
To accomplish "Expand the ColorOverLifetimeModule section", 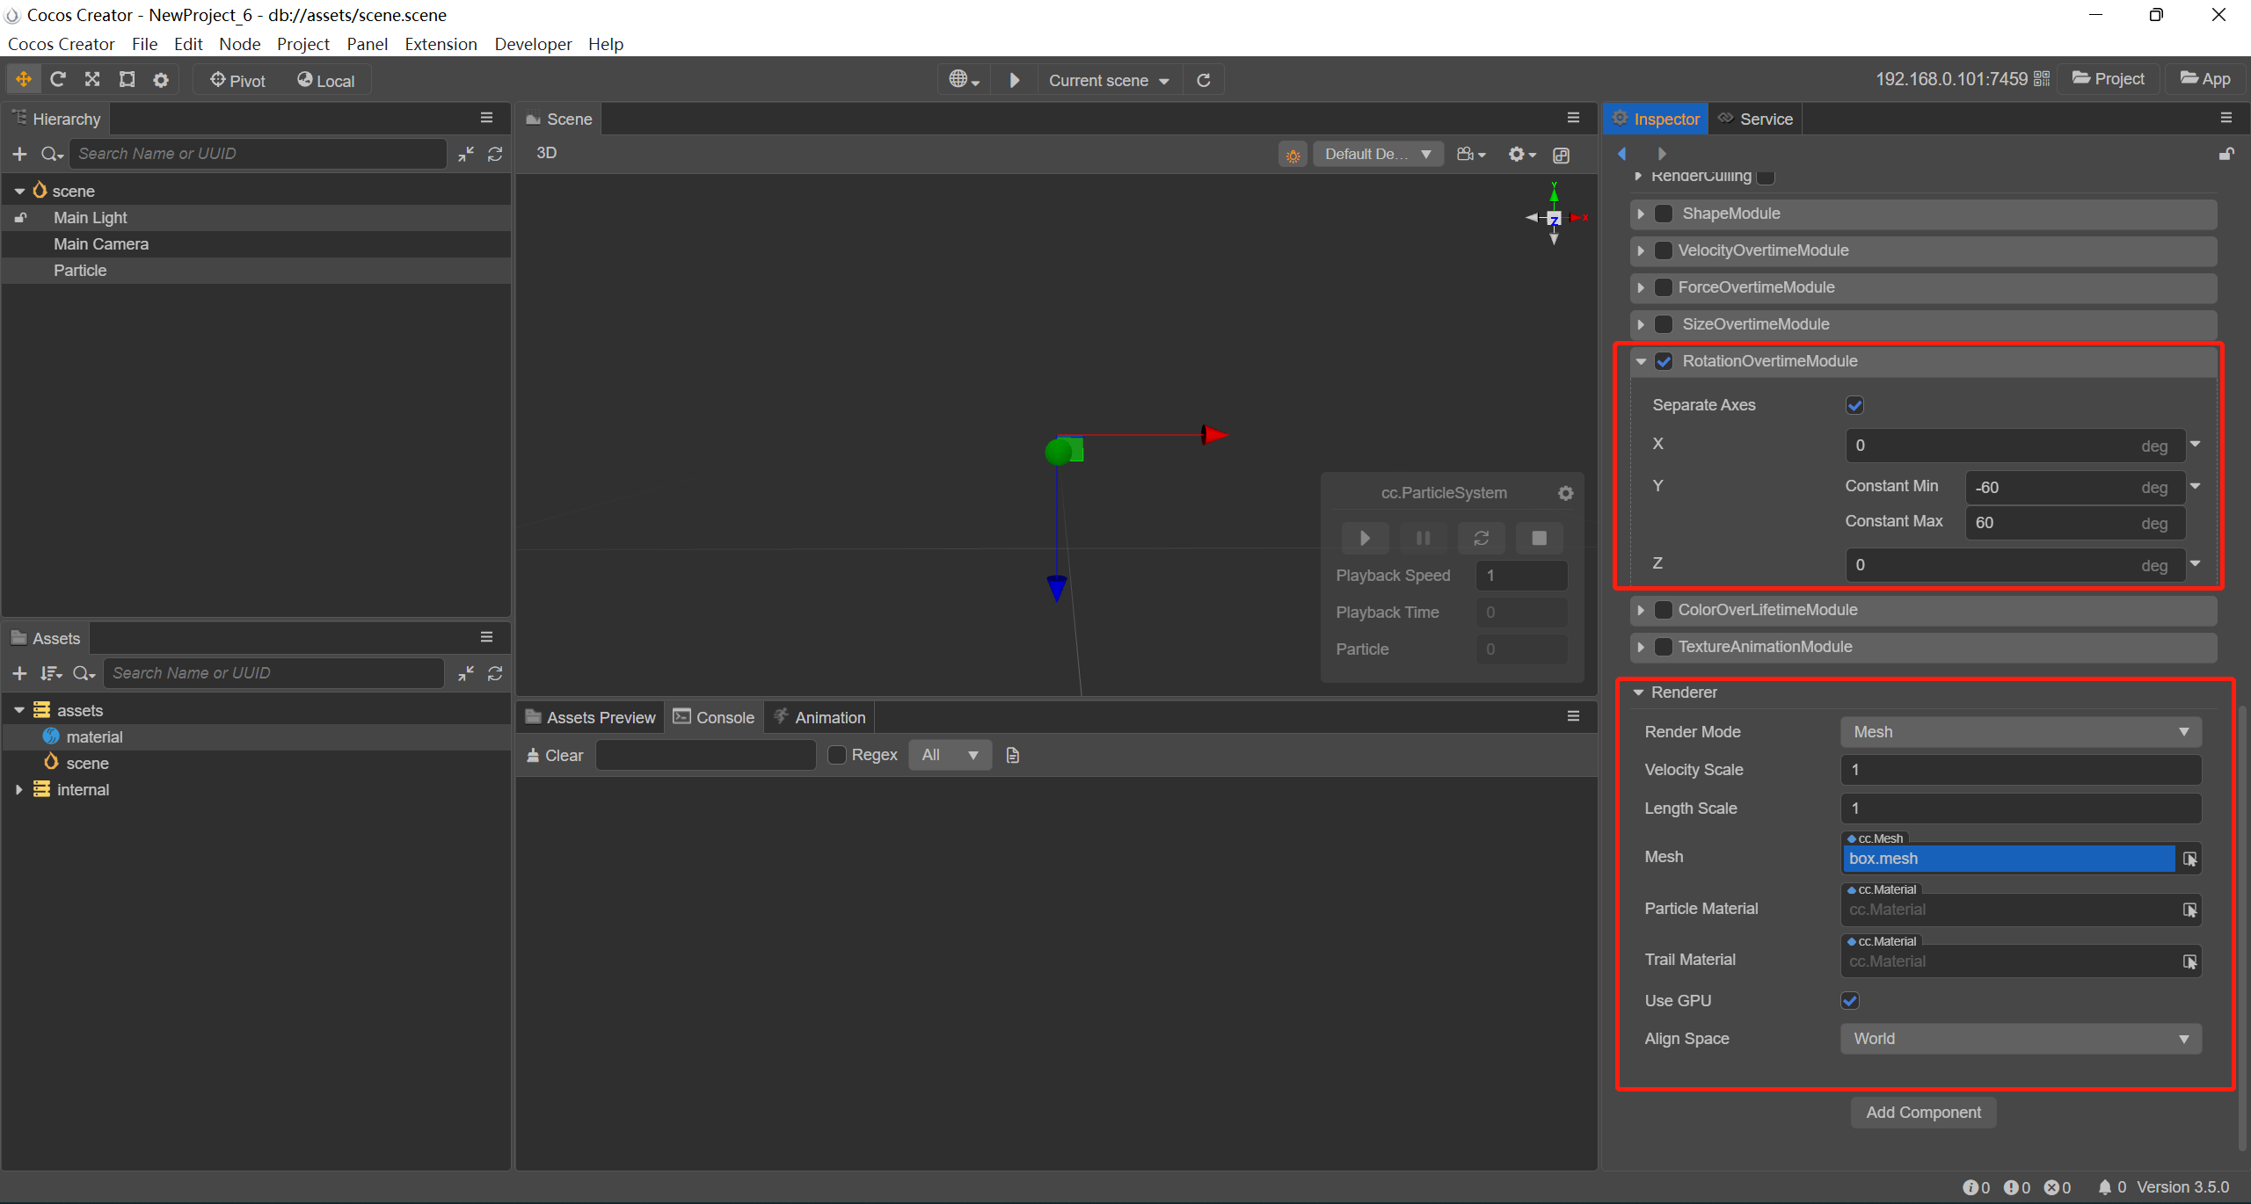I will tap(1641, 610).
